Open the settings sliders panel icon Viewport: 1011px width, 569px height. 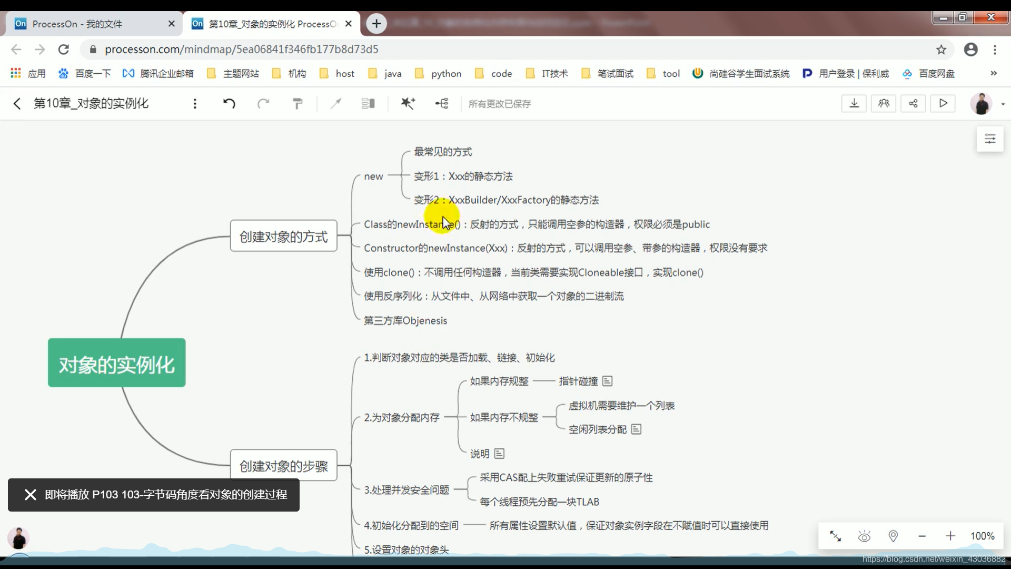pyautogui.click(x=990, y=139)
